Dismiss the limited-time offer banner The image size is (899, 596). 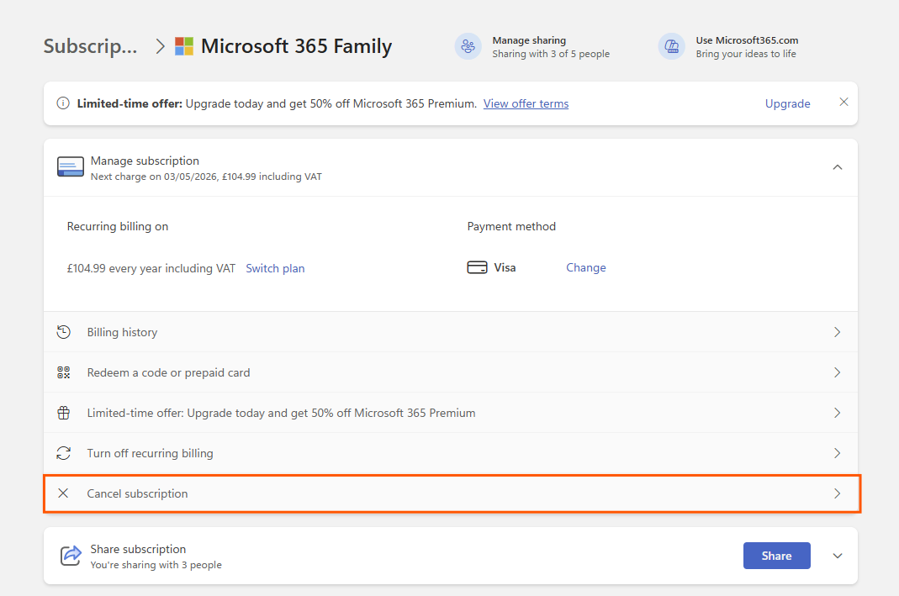pyautogui.click(x=843, y=102)
